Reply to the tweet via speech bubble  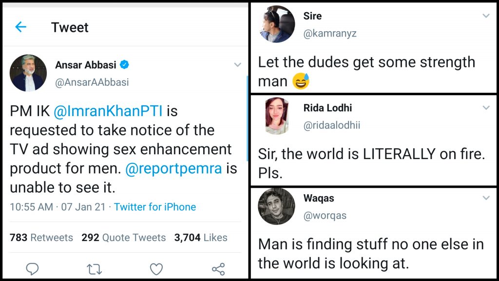tap(32, 268)
